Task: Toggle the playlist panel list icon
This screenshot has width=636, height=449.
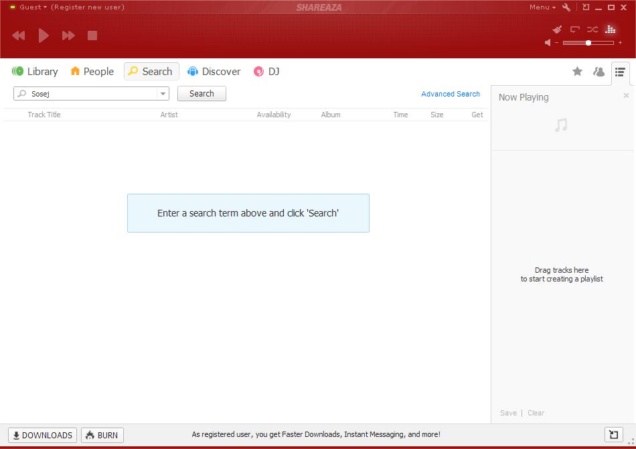Action: click(620, 72)
